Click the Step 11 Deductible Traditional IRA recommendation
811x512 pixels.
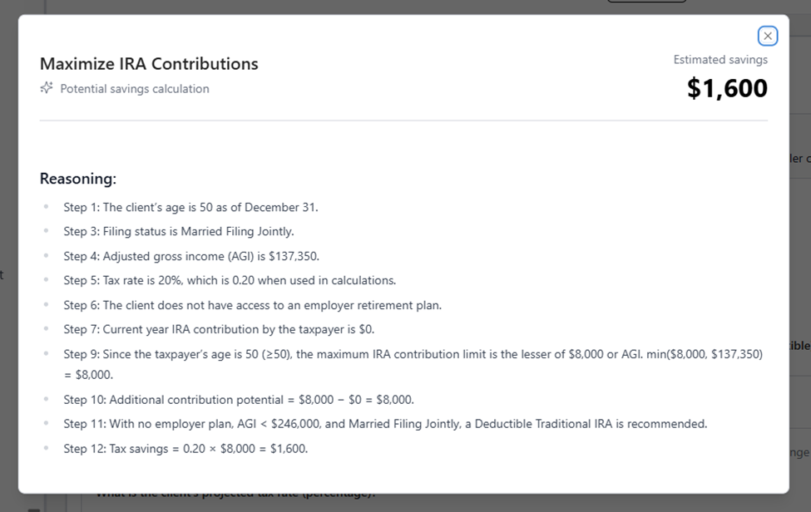pyautogui.click(x=385, y=424)
